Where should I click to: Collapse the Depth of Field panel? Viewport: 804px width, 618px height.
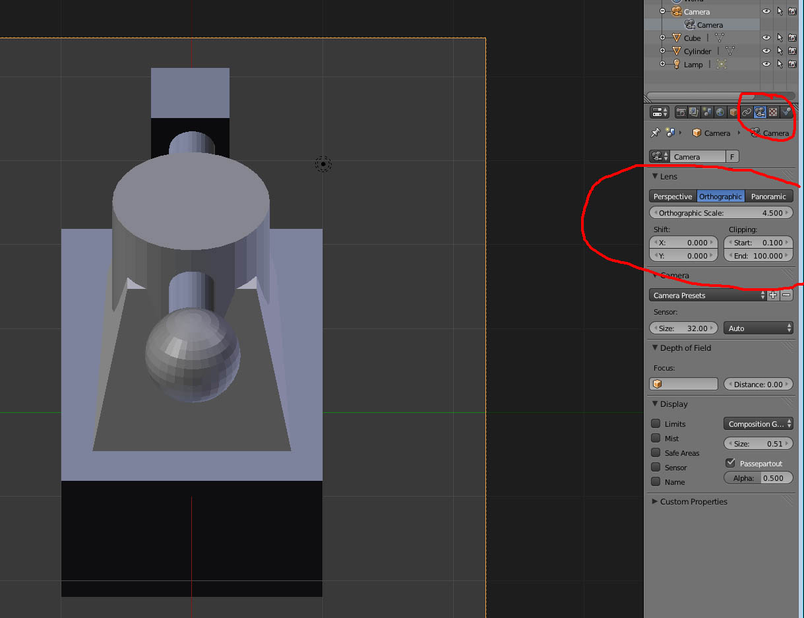click(655, 348)
